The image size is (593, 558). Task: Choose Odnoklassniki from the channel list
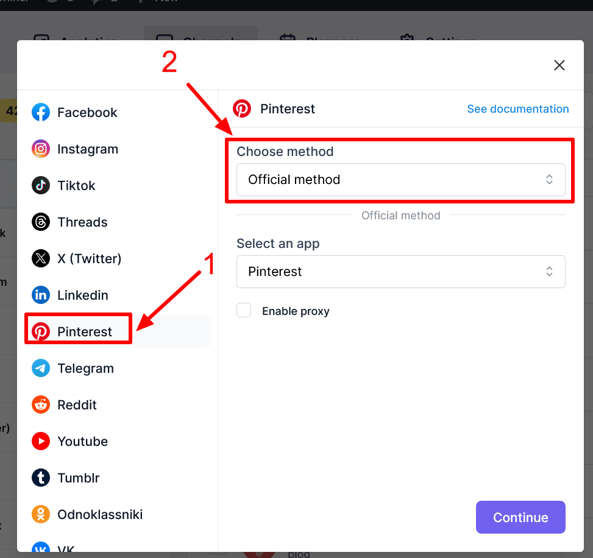pyautogui.click(x=99, y=515)
